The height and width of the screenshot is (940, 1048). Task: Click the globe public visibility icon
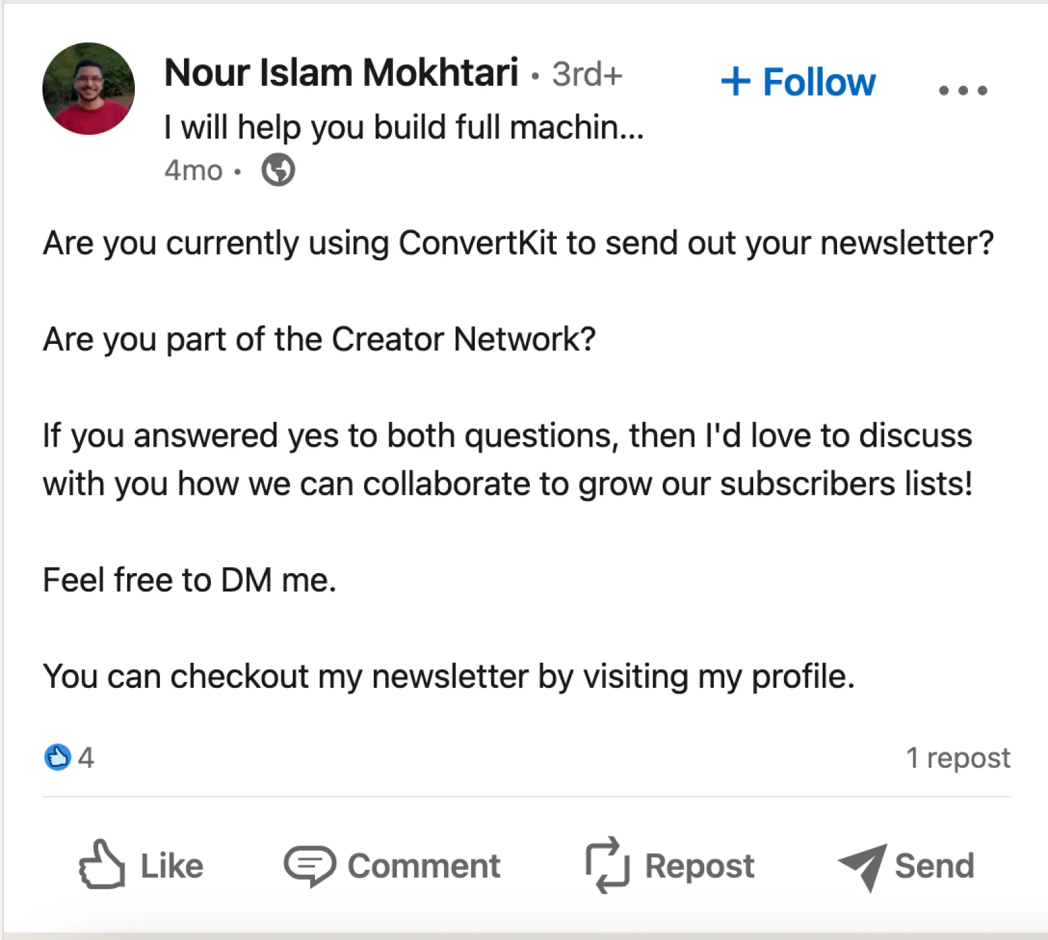pyautogui.click(x=278, y=170)
